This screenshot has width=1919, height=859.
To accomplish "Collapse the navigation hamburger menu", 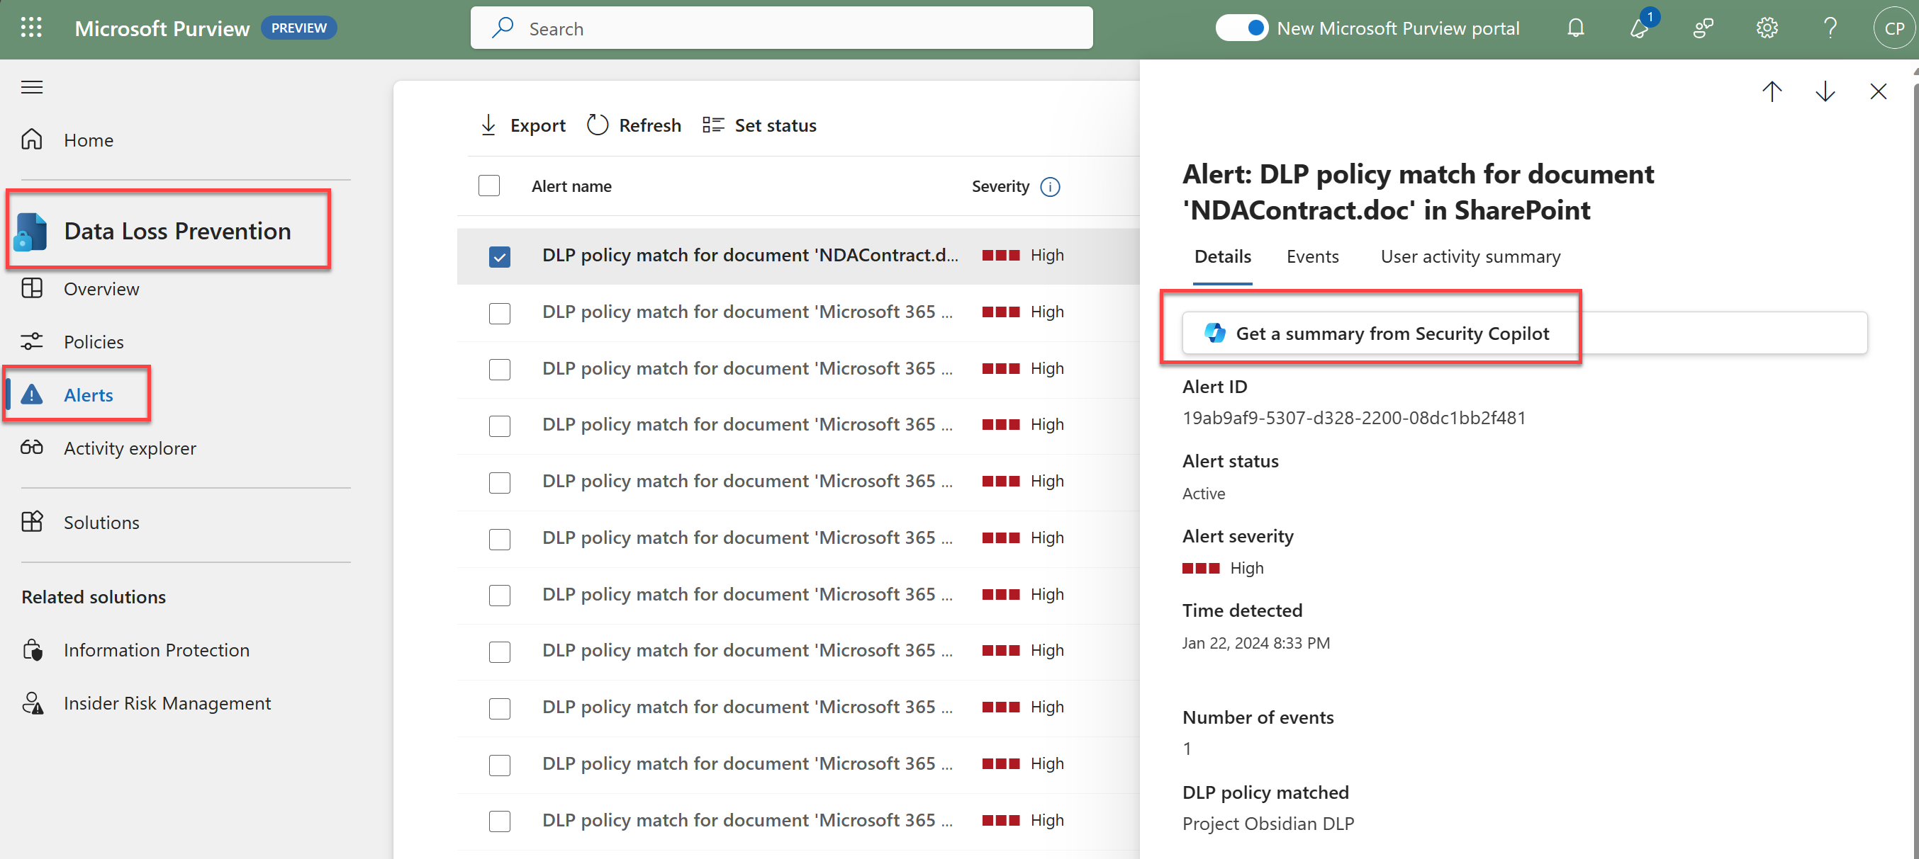I will (31, 87).
